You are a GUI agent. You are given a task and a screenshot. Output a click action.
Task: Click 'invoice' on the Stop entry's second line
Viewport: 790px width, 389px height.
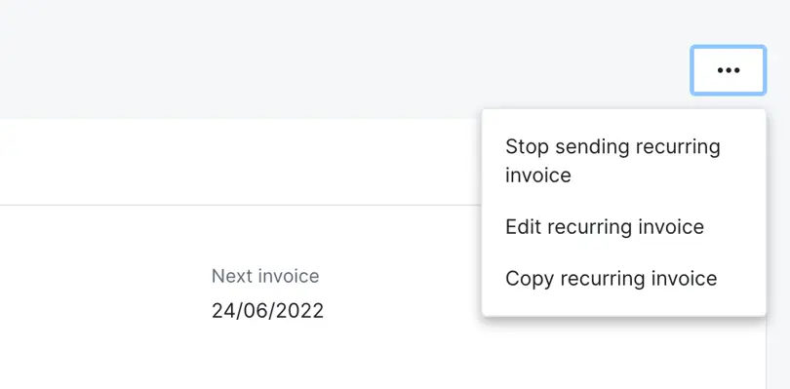538,175
